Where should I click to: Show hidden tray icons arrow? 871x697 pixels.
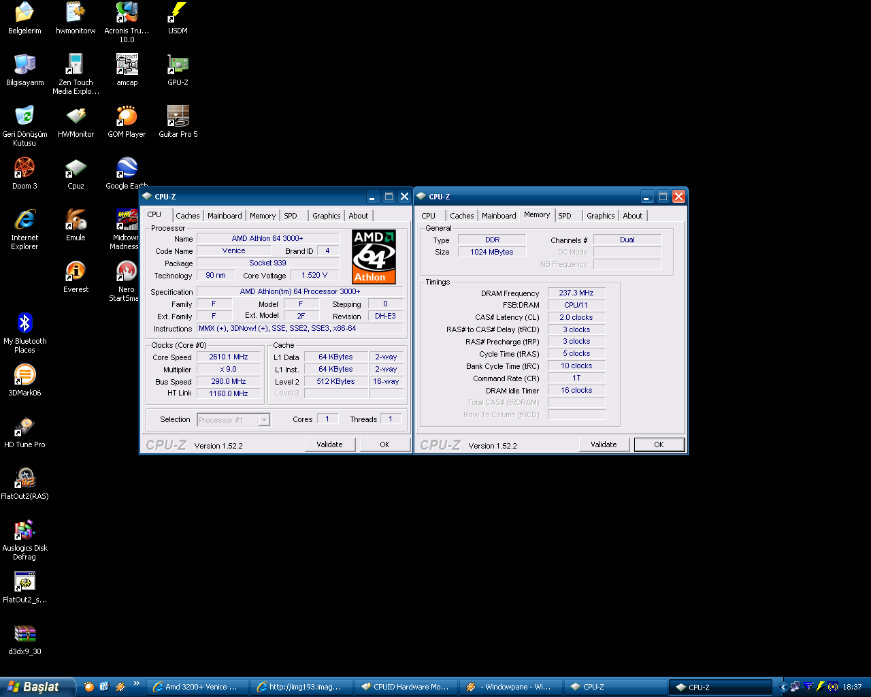[x=783, y=687]
